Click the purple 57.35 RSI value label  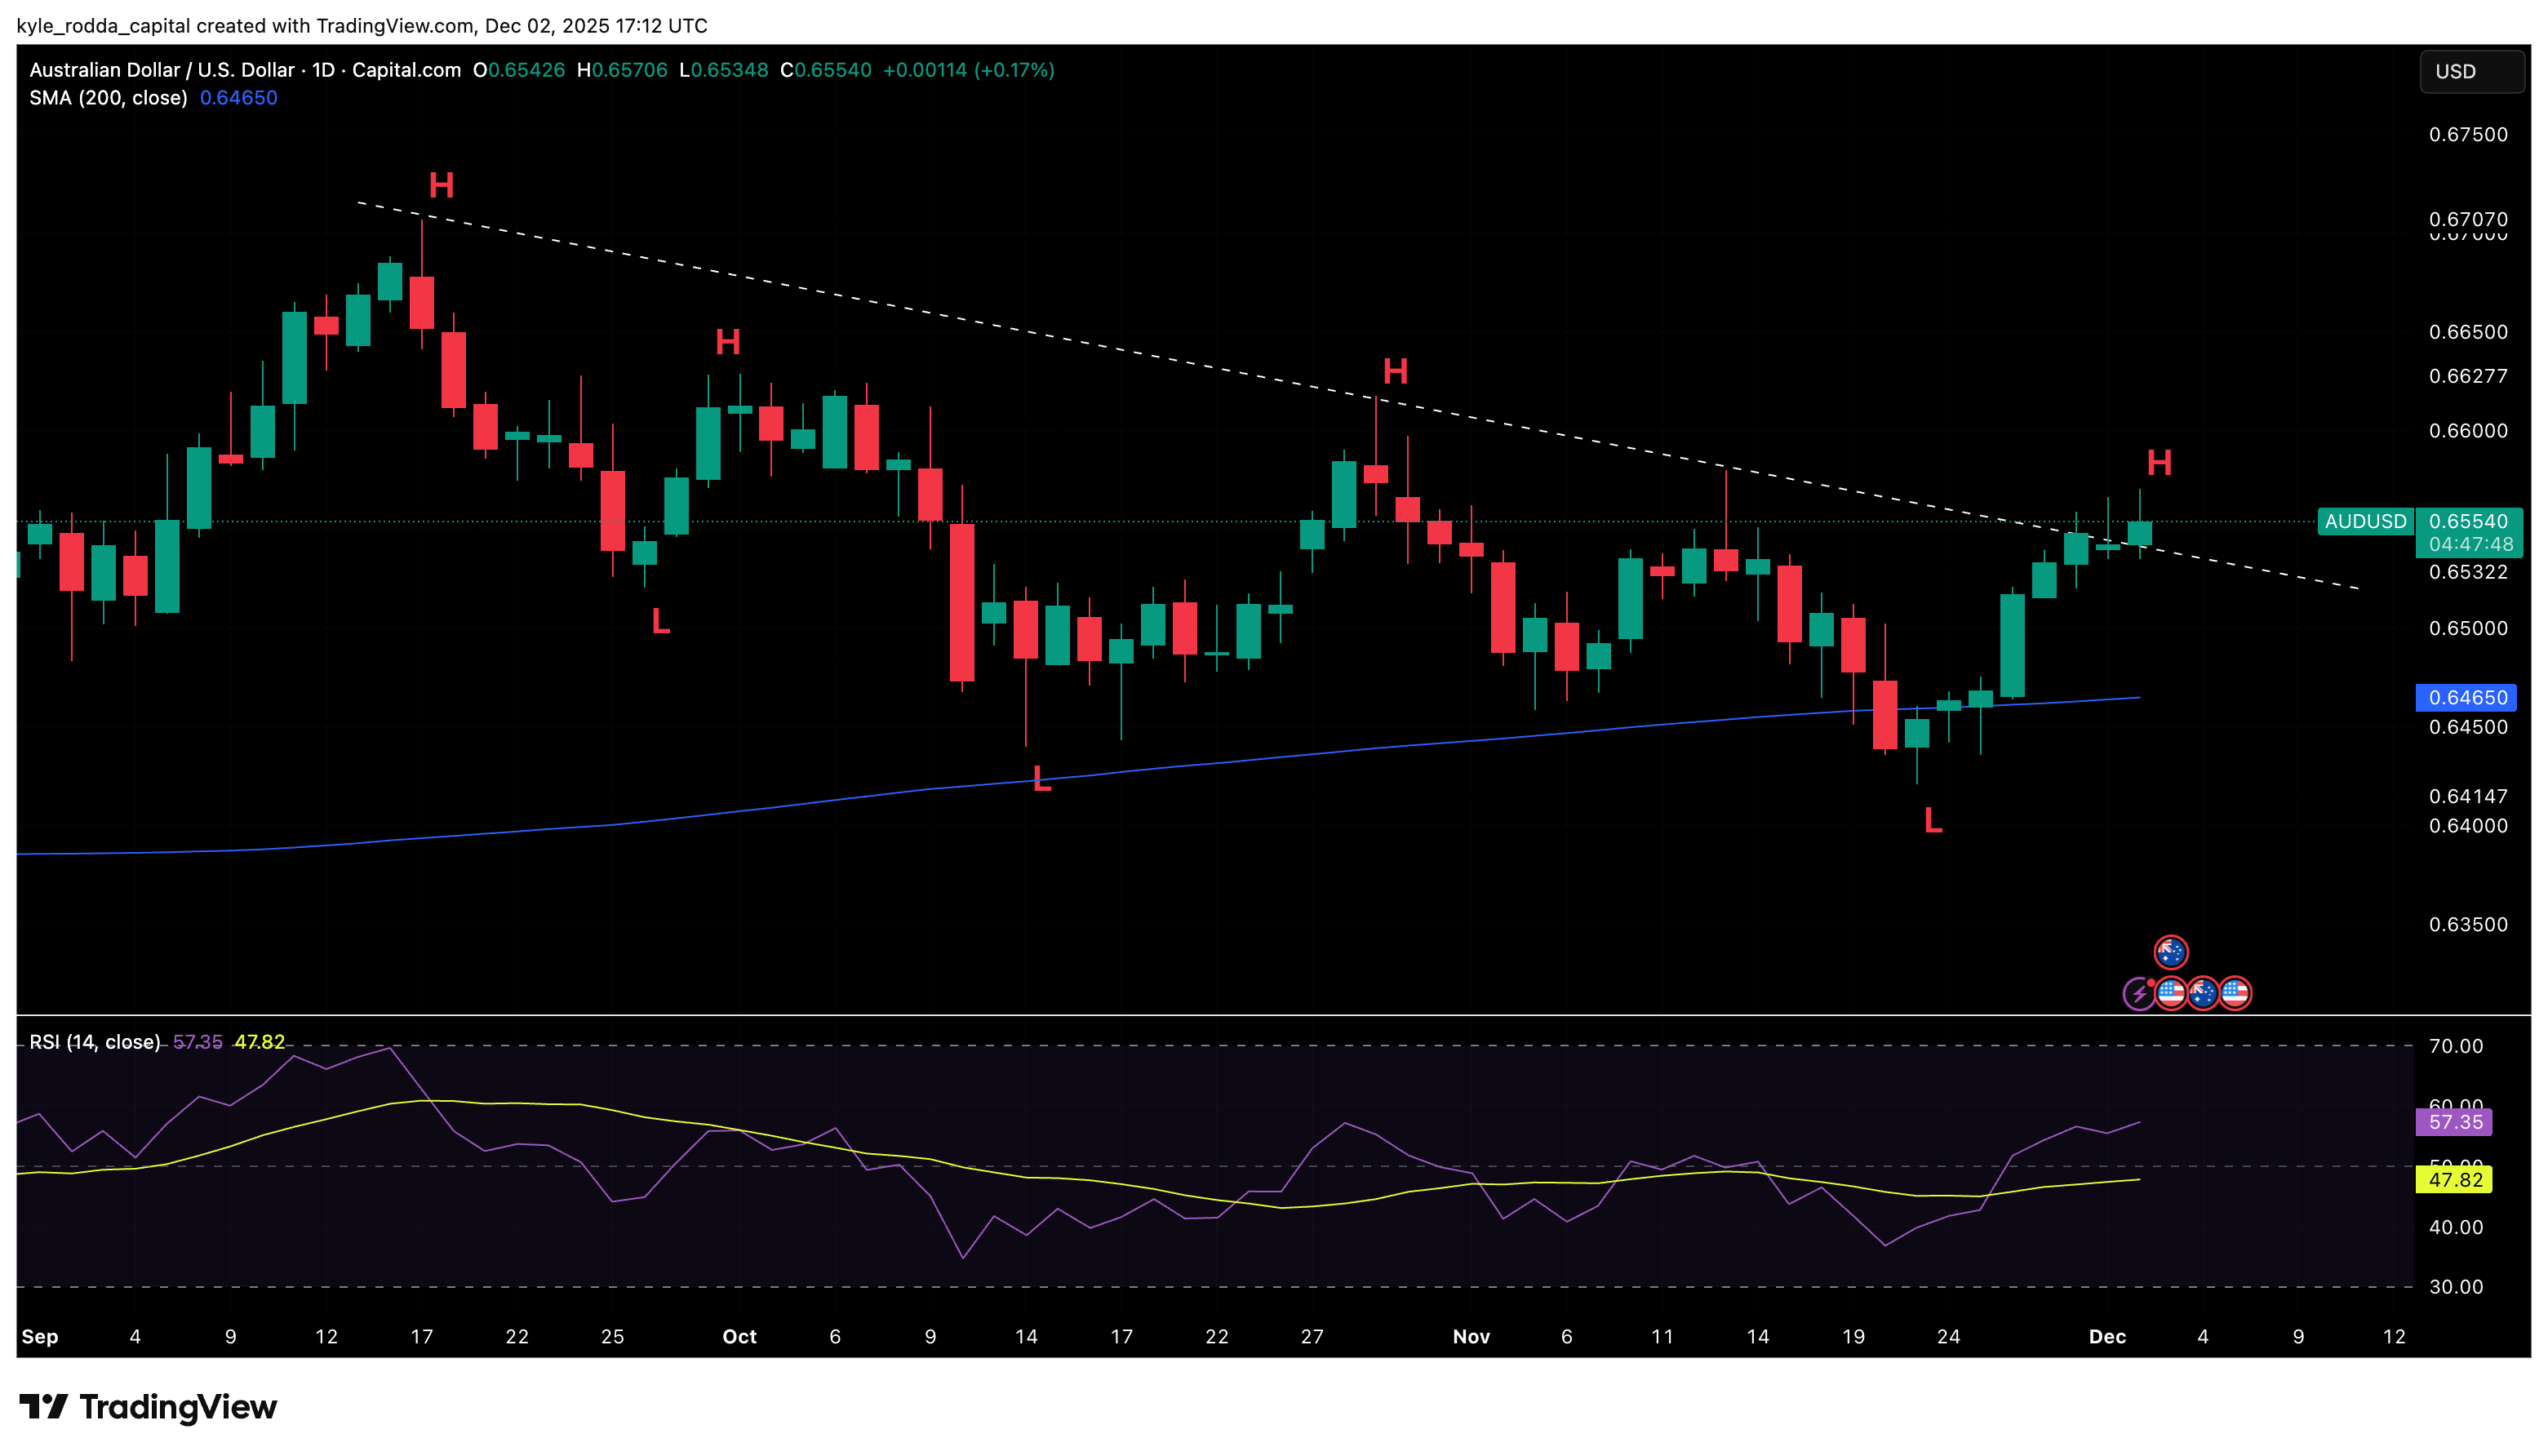(2454, 1122)
